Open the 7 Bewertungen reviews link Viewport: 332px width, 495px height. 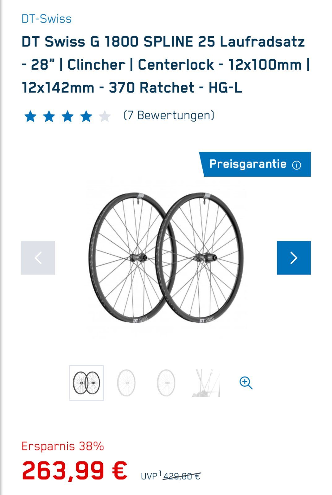point(169,115)
